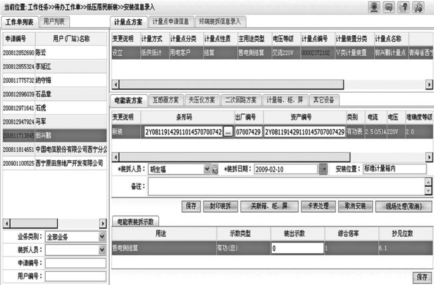Click the person selector icon beside 装拆人员
This screenshot has height=285, width=434.
coord(215,169)
